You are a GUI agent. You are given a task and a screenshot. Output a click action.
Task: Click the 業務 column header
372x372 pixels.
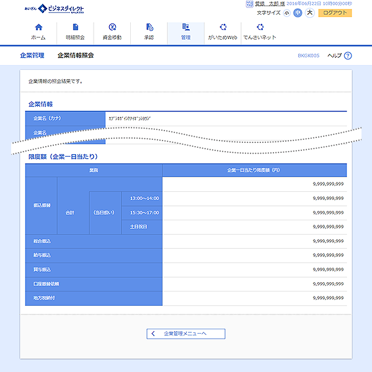tap(94, 170)
